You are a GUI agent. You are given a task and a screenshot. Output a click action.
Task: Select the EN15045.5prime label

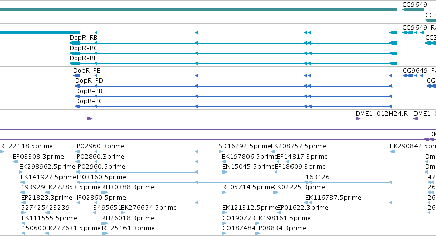[248, 167]
